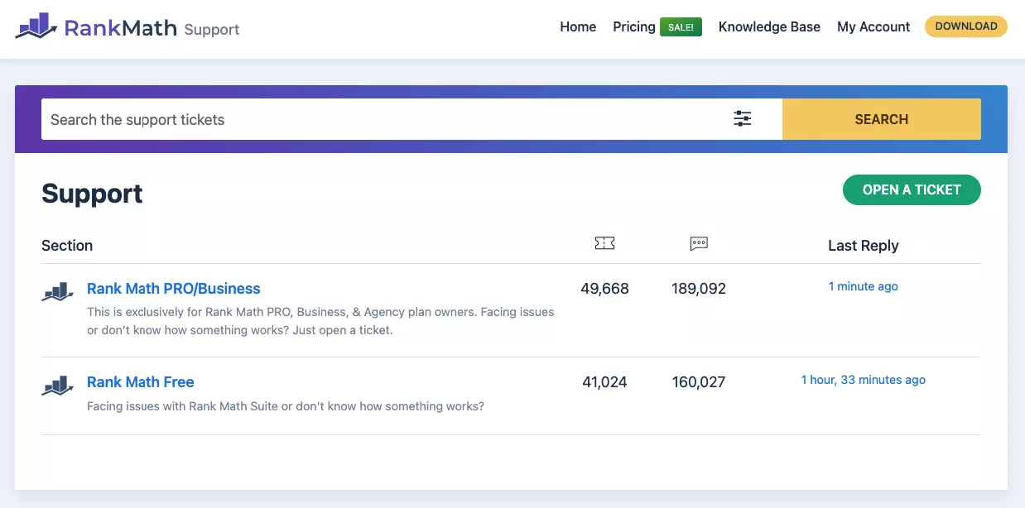Click the Rank Math Free section icon
This screenshot has width=1025, height=508.
click(58, 385)
